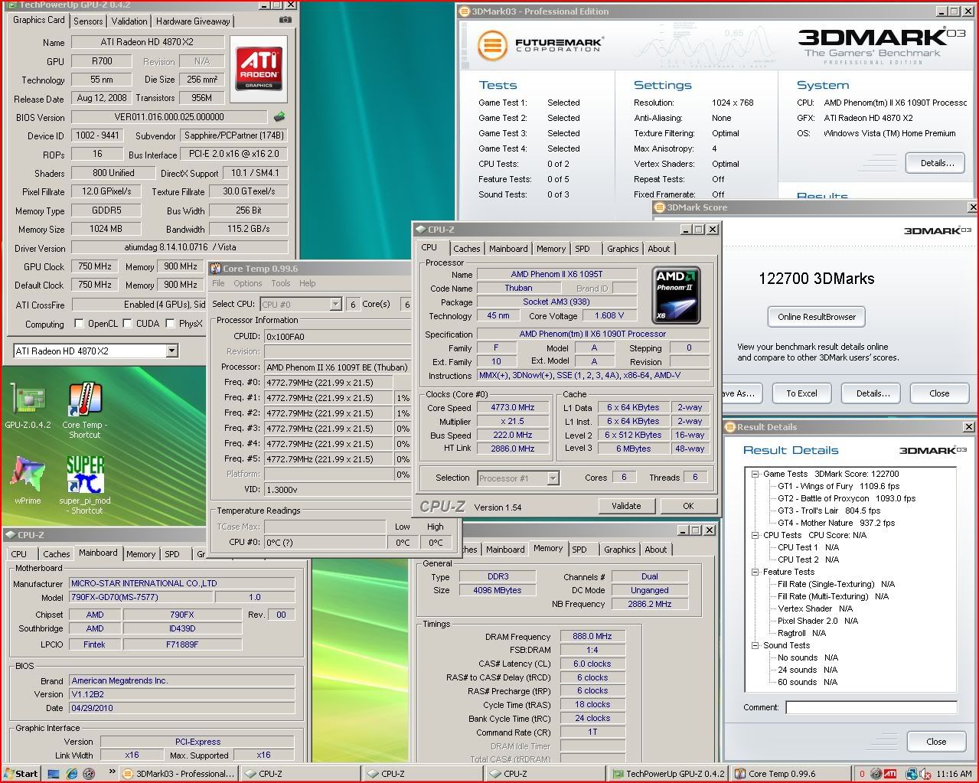979x783 pixels.
Task: Expand the quick launch overflow chevron
Action: click(x=112, y=772)
